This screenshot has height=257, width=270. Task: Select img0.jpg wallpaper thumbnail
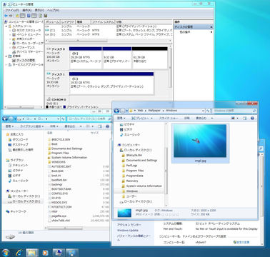point(200,143)
